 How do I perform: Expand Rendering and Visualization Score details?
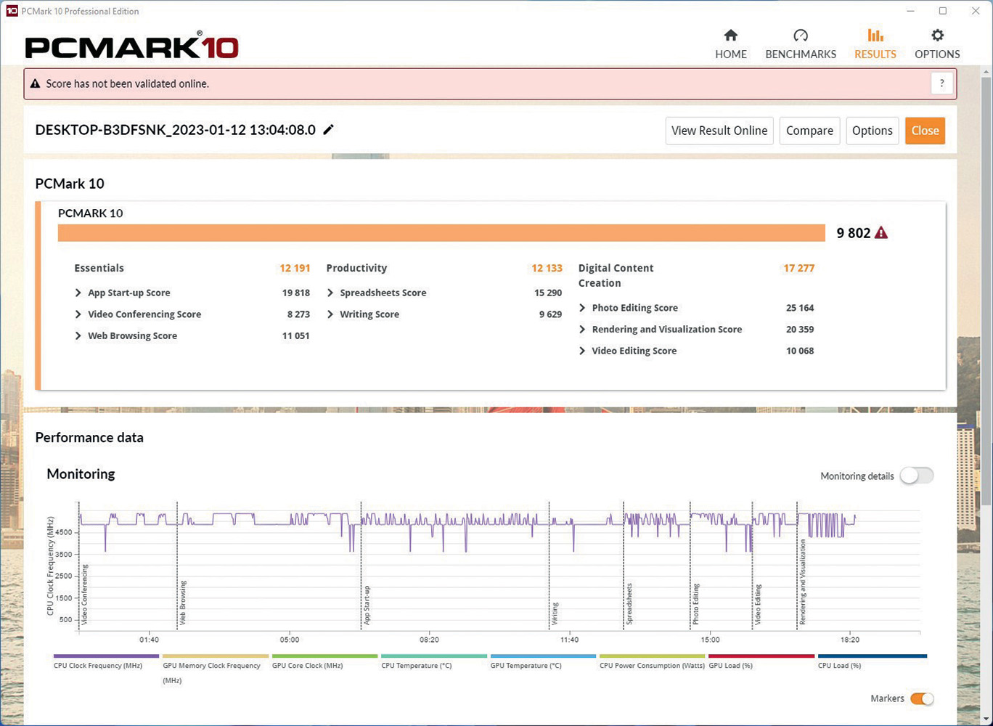click(582, 329)
